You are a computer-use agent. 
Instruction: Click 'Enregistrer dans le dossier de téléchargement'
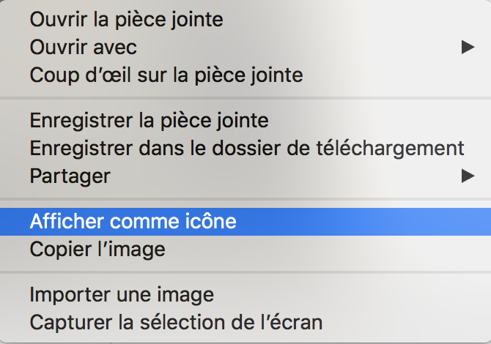[x=247, y=147]
